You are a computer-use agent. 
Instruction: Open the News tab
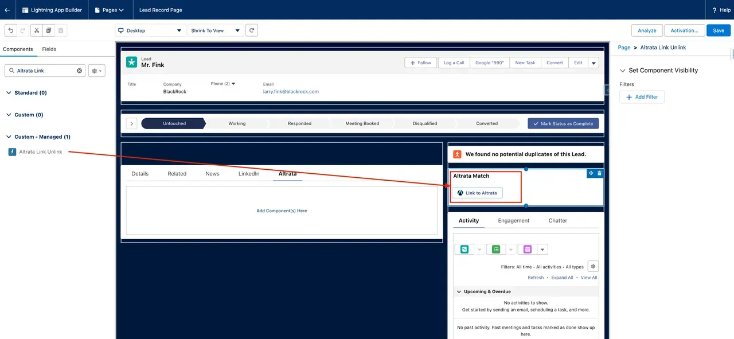(212, 174)
